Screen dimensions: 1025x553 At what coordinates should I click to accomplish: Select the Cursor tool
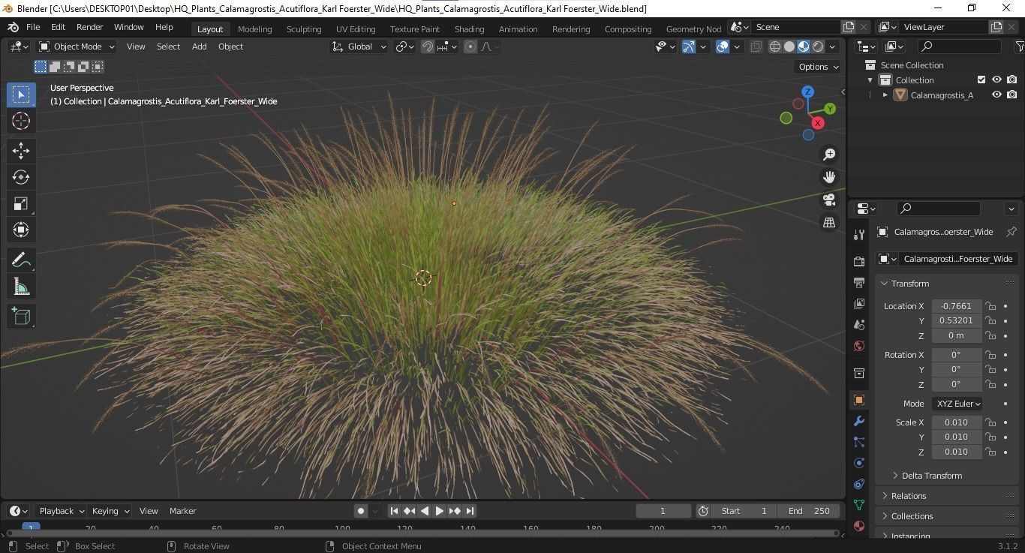21,121
